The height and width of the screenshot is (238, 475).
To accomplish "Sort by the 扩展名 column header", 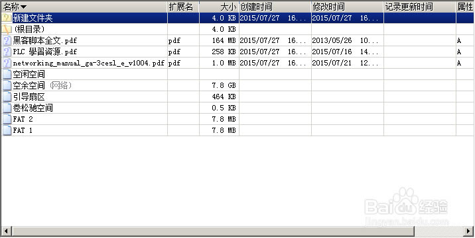I will (x=183, y=7).
